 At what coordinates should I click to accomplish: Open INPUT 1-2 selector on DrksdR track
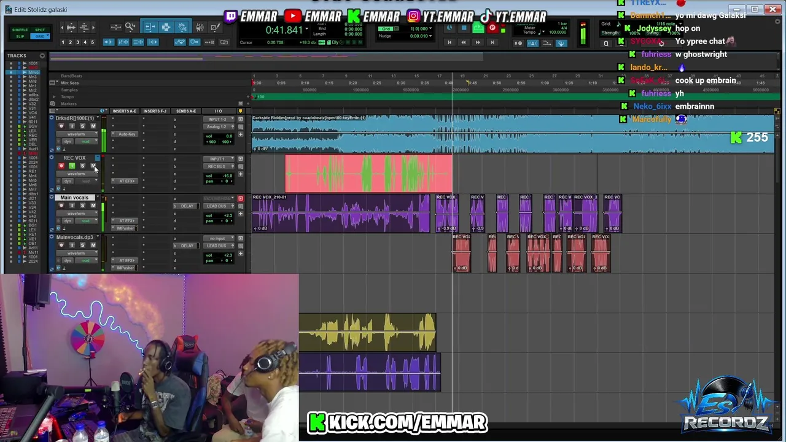(219, 119)
